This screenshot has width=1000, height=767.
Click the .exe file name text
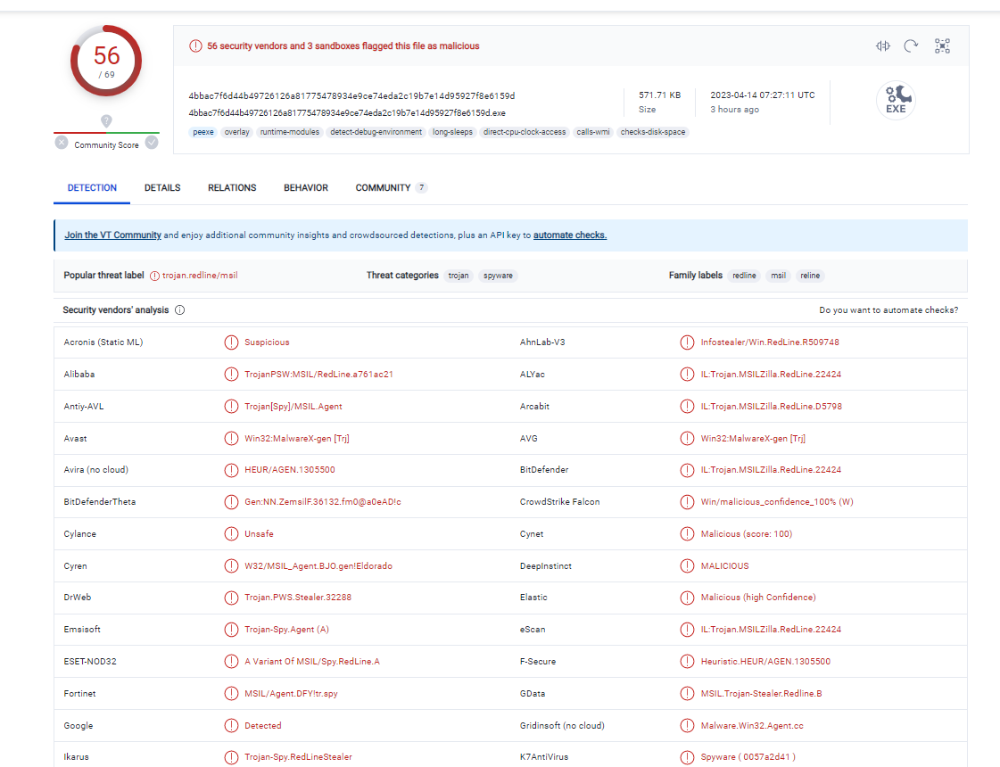point(347,113)
